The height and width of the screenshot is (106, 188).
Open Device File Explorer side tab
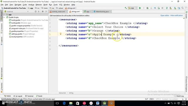click(187, 84)
